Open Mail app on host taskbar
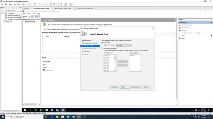This screenshot has width=213, height=119. pos(68,117)
